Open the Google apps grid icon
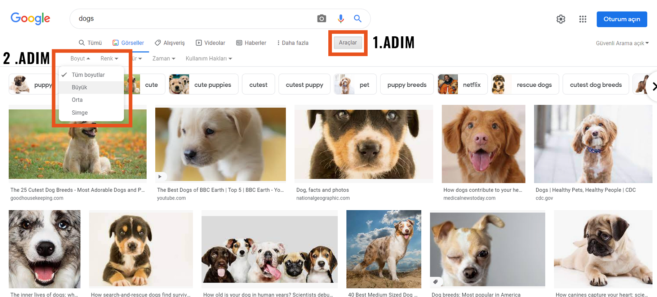Image resolution: width=657 pixels, height=297 pixels. point(583,19)
